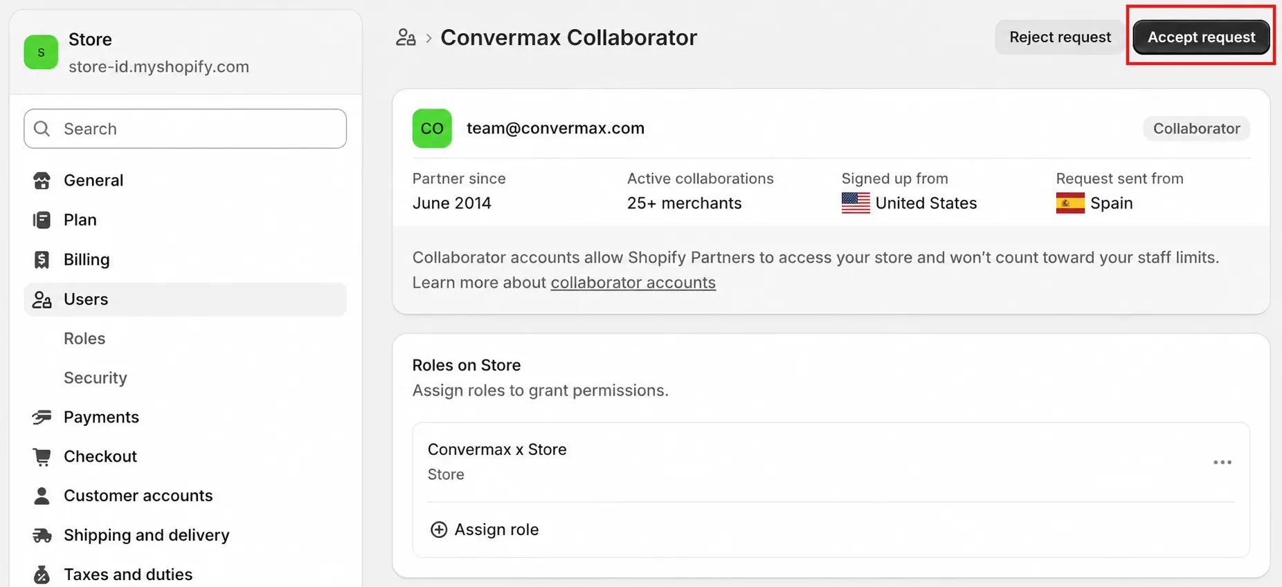Accept the collaborator request
1282x587 pixels.
click(1201, 37)
